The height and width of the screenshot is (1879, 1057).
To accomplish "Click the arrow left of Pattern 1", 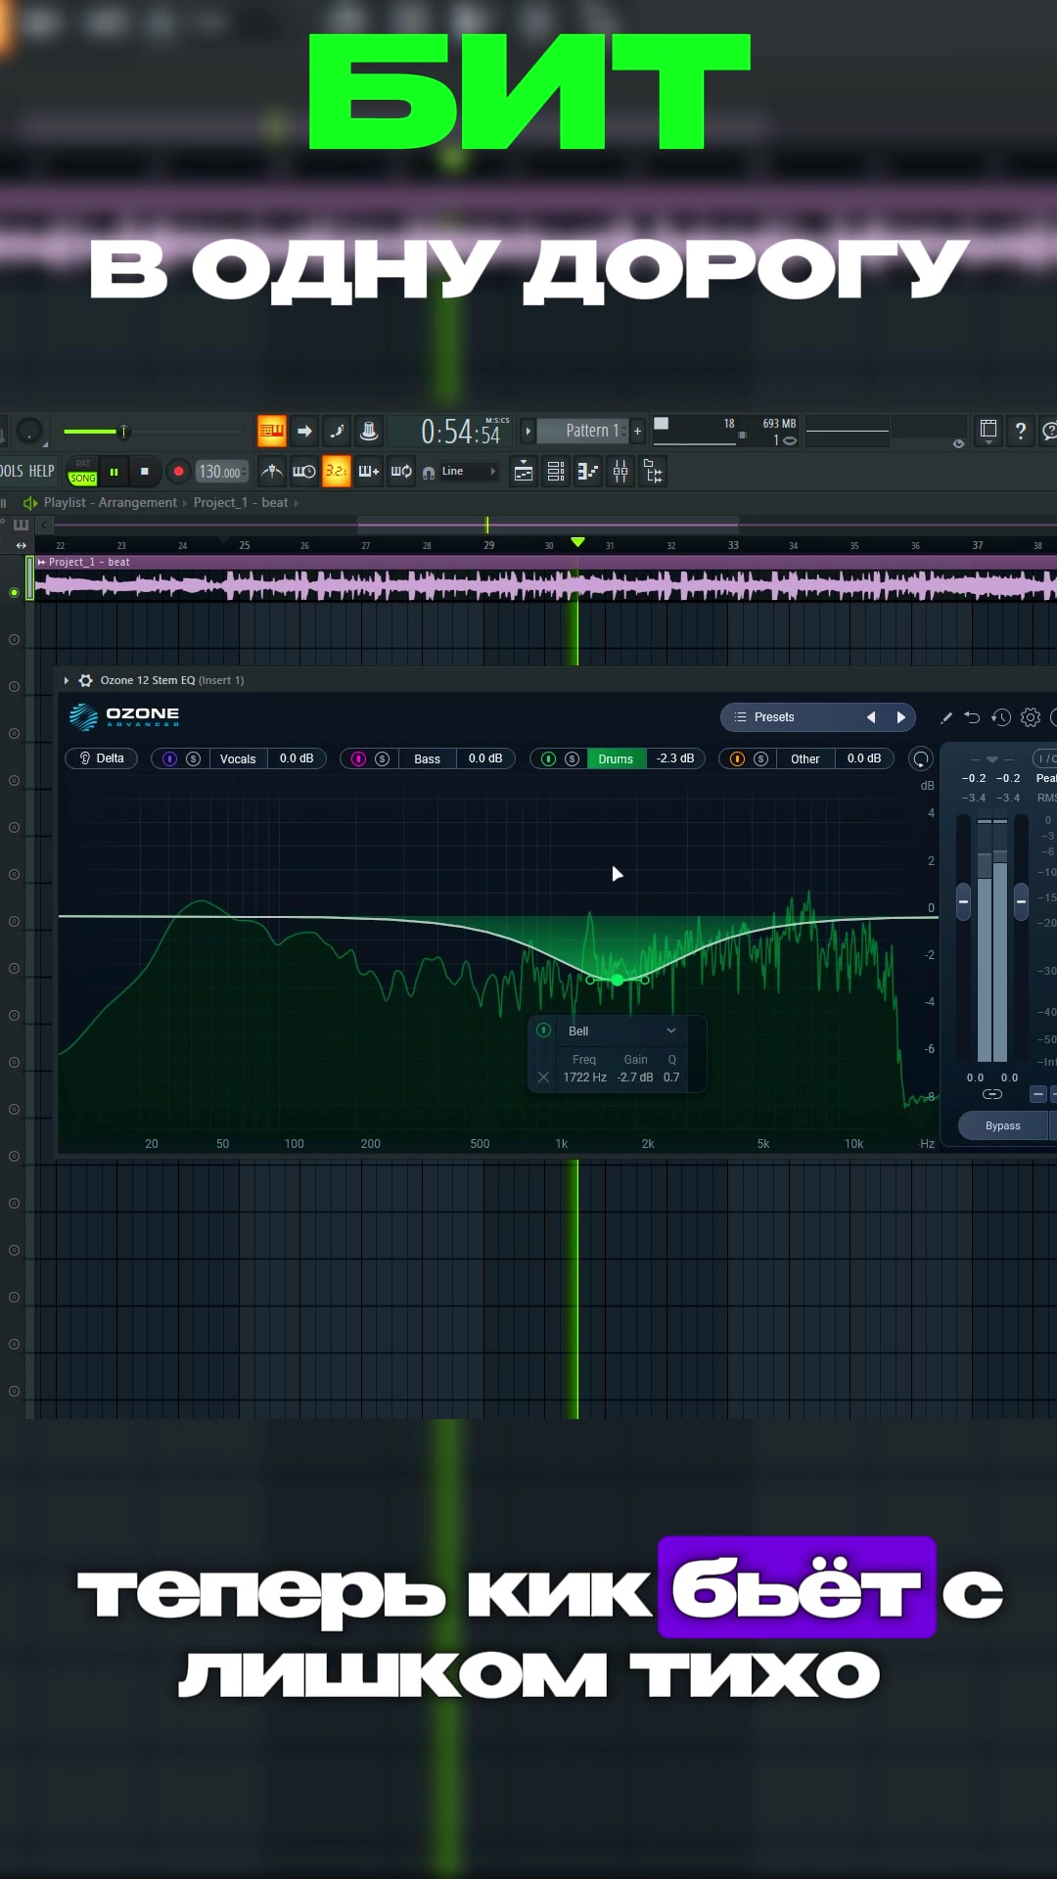I will [528, 431].
